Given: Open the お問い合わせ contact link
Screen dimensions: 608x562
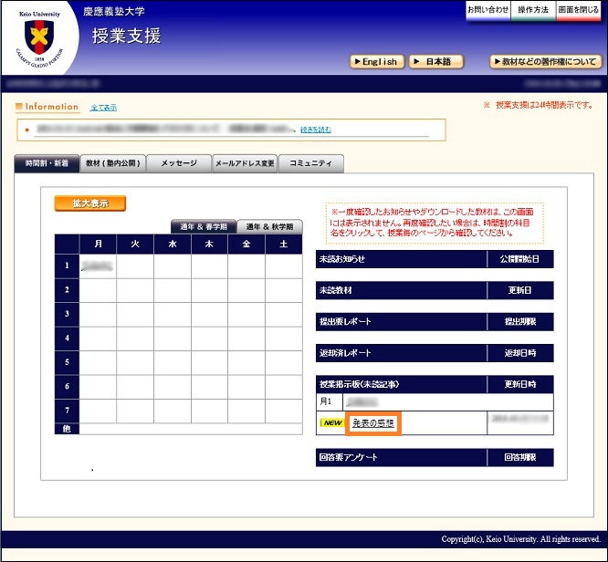Looking at the screenshot, I should (487, 10).
